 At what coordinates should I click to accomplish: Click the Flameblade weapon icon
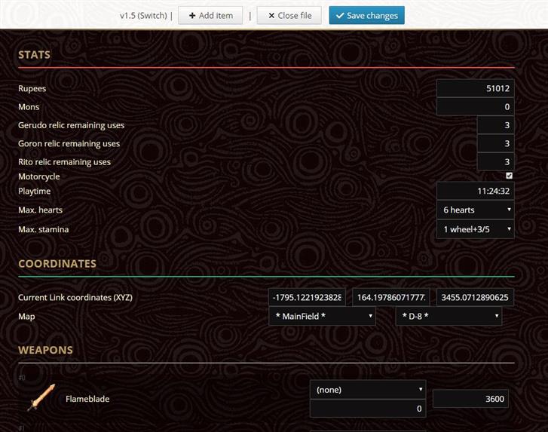(41, 398)
